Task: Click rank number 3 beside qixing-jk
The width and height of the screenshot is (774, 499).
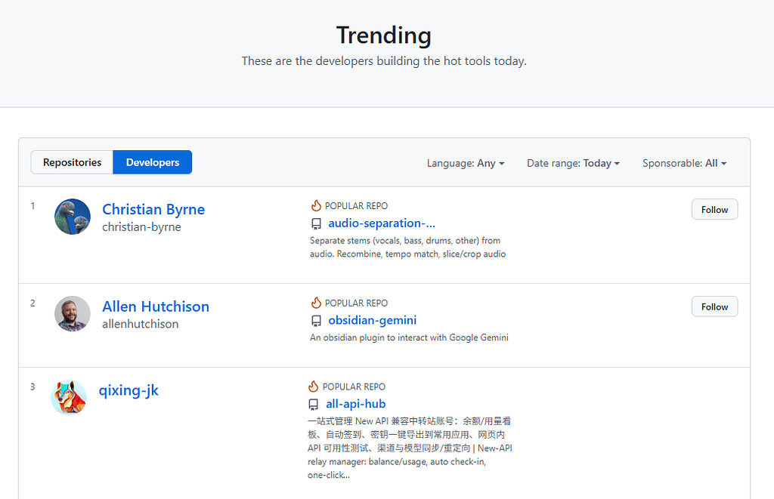Action: 33,387
